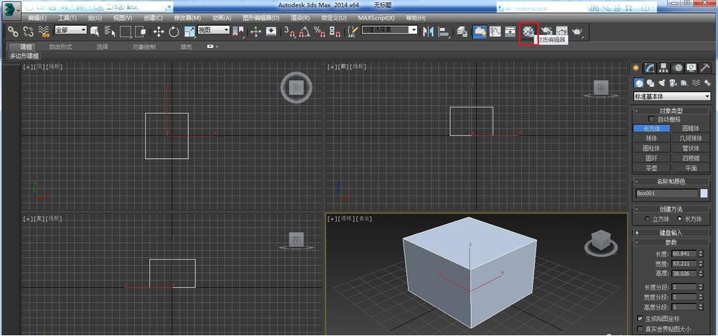Open the Curve Editor

[495, 32]
